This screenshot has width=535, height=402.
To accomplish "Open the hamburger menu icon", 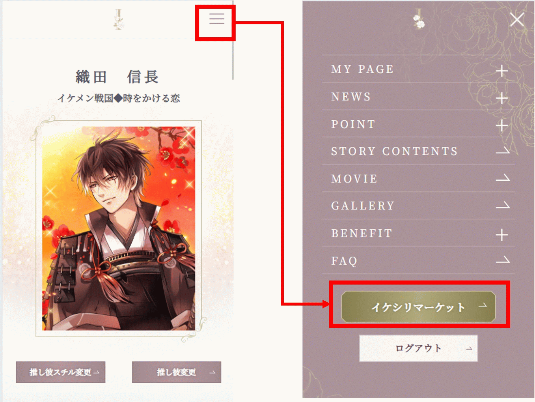I will [217, 19].
